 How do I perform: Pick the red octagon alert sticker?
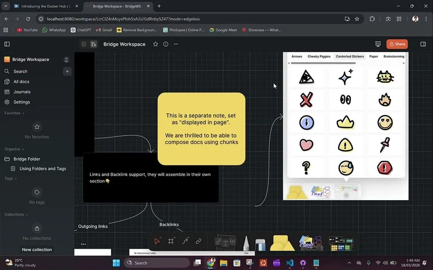[x=385, y=167]
